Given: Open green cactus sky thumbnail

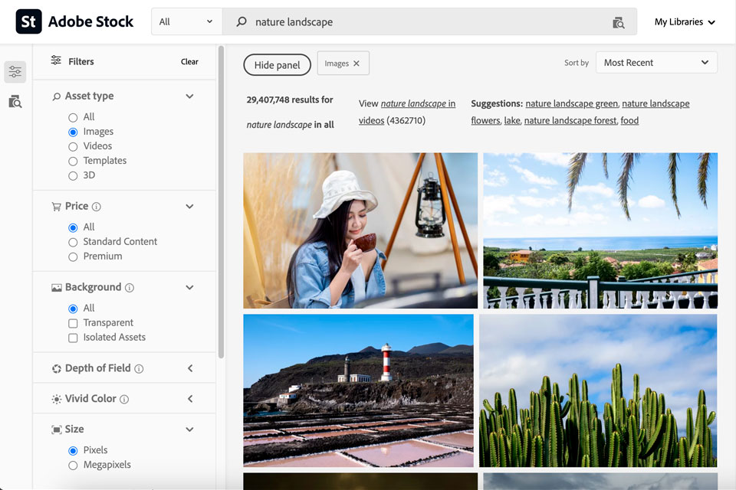Looking at the screenshot, I should pos(598,390).
